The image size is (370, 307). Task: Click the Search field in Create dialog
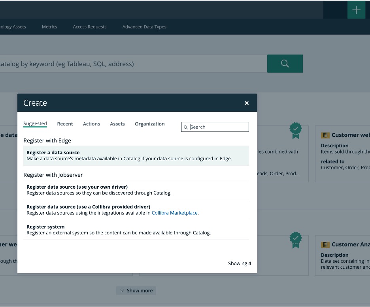(218, 127)
